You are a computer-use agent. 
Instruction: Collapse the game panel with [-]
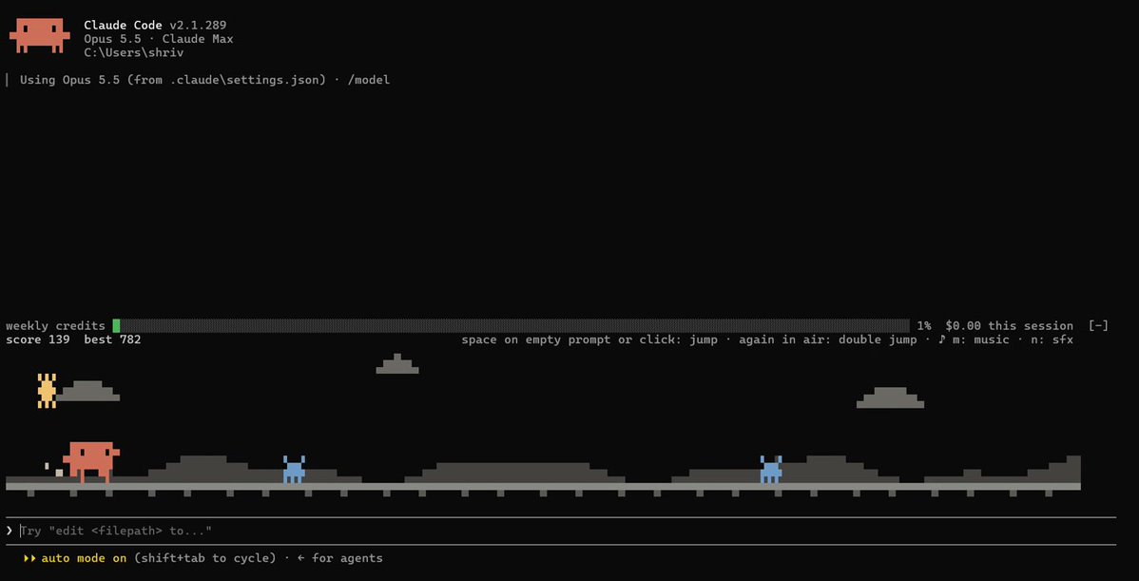[x=1098, y=326]
